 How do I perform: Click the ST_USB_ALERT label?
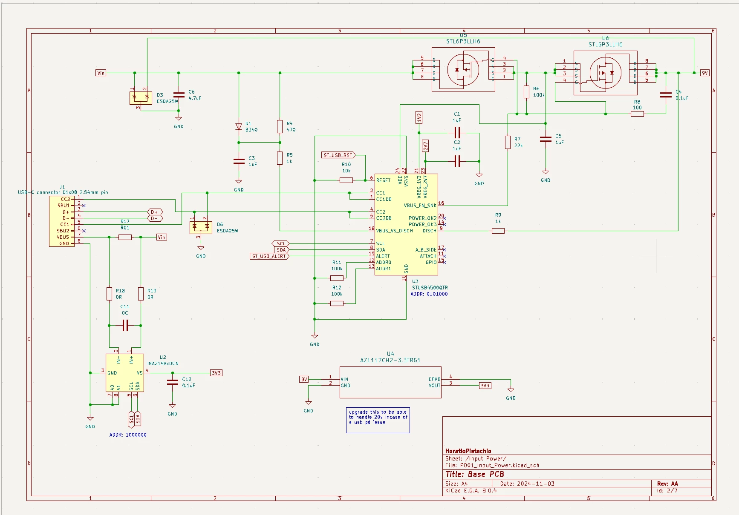pos(269,256)
